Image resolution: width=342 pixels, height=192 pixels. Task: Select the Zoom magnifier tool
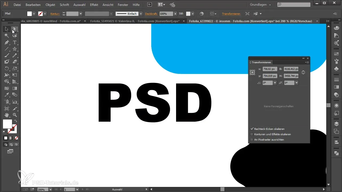(15, 115)
